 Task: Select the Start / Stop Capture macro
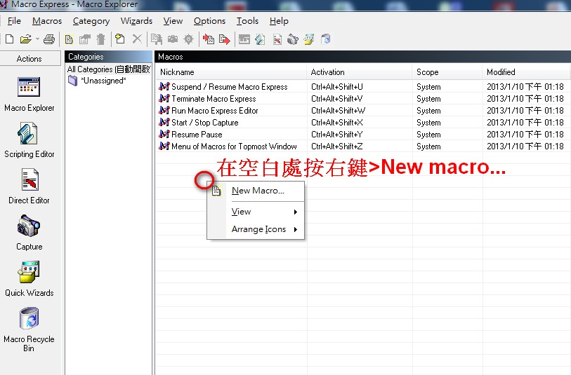pos(204,123)
